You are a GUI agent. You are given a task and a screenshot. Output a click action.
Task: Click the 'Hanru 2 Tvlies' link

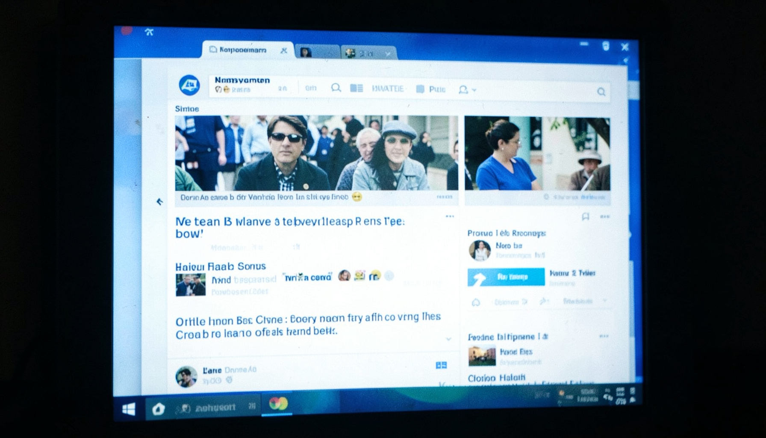[572, 273]
